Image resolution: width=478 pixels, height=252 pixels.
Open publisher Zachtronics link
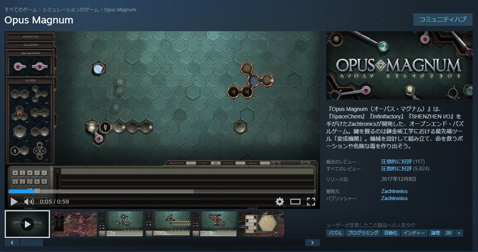point(394,198)
